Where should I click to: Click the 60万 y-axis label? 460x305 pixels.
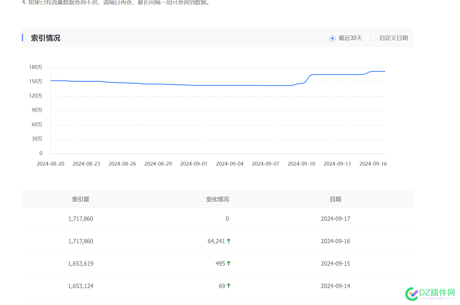(37, 125)
